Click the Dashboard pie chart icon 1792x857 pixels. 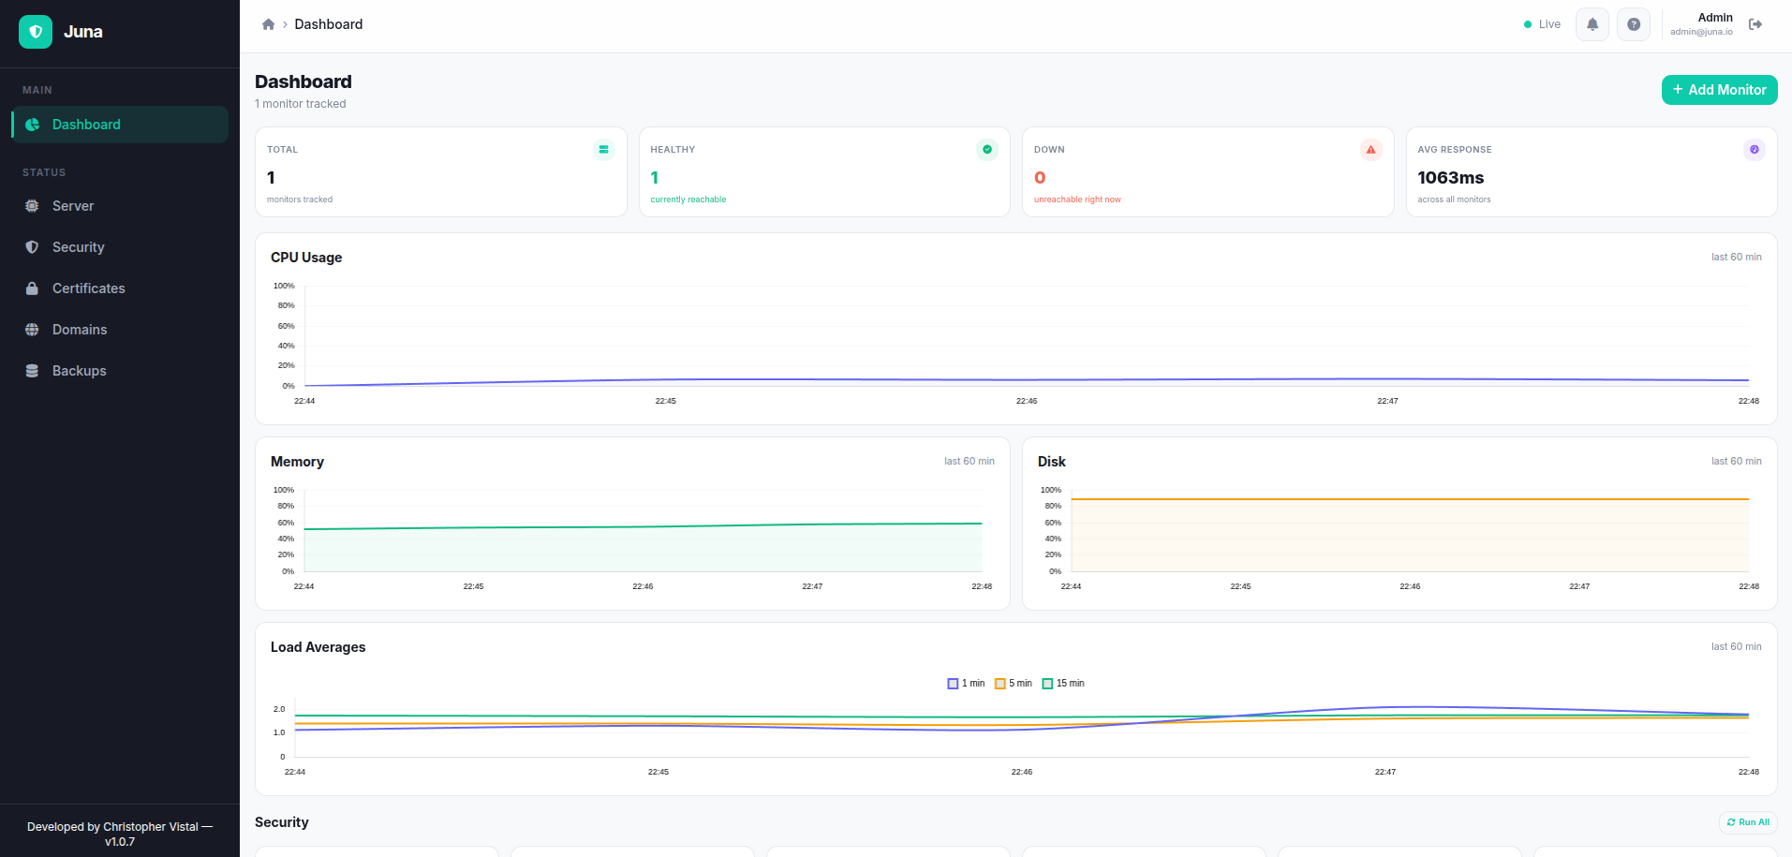pyautogui.click(x=32, y=125)
